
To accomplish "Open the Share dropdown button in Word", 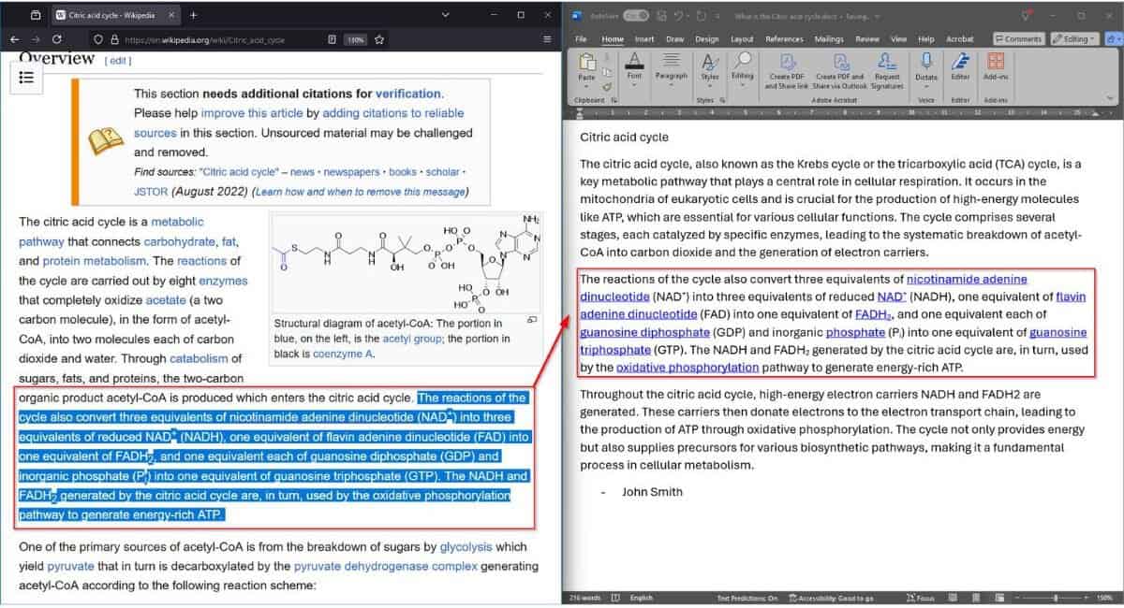I will 1113,39.
